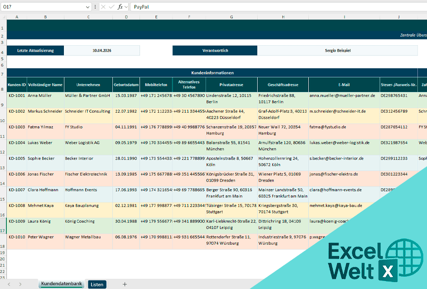Image resolution: width=427 pixels, height=289 pixels.
Task: Click the Privatadresse column heading
Action: 231,85
